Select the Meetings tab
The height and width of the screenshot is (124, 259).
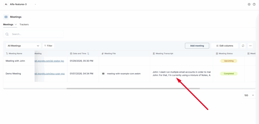(x=8, y=25)
